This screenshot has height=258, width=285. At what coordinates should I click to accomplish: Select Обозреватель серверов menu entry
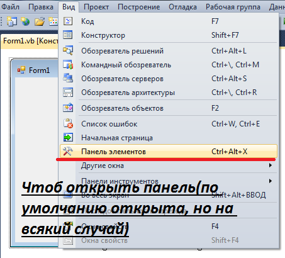click(169, 79)
